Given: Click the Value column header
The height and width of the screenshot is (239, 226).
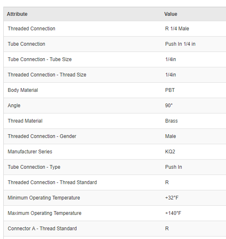Looking at the screenshot, I should pyautogui.click(x=171, y=14).
